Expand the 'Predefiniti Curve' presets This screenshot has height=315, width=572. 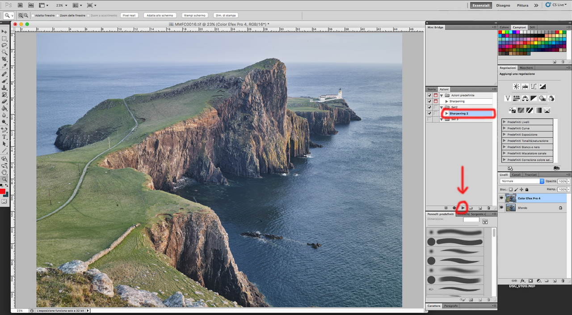pos(504,128)
